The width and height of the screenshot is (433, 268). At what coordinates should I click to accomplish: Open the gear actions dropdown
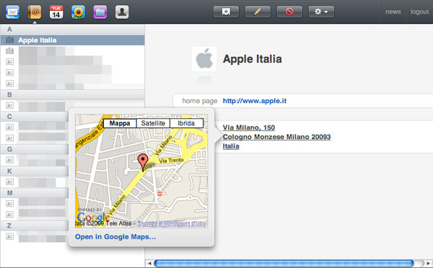click(x=321, y=12)
